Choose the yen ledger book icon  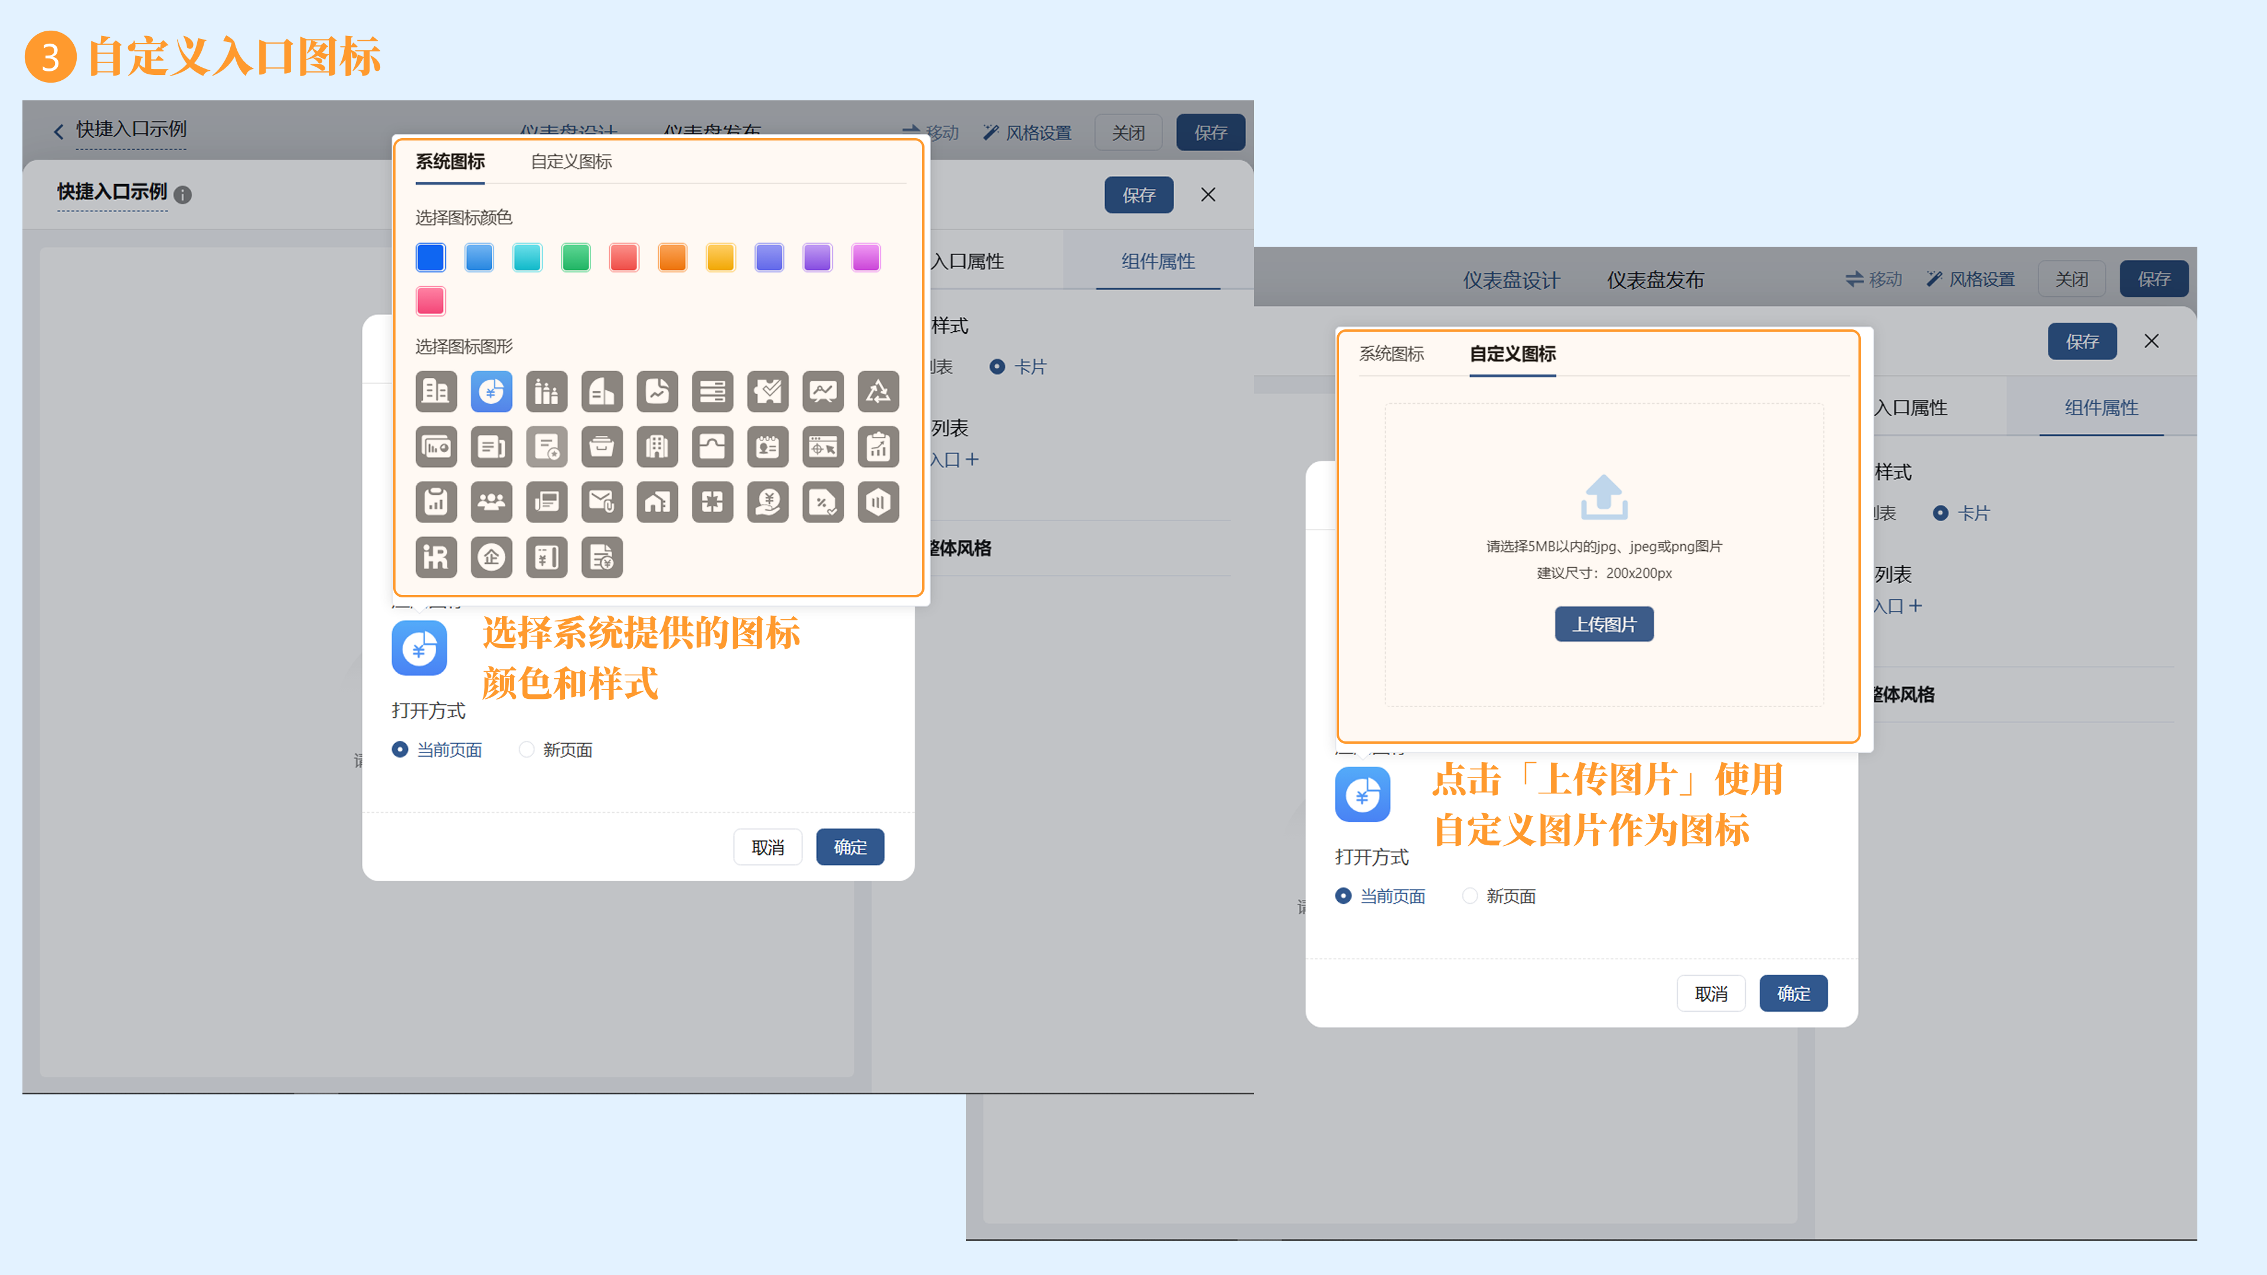click(x=547, y=558)
